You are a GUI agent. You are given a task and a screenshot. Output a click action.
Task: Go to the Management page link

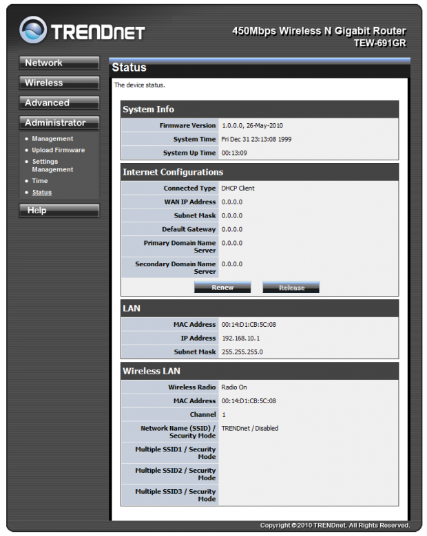(52, 139)
